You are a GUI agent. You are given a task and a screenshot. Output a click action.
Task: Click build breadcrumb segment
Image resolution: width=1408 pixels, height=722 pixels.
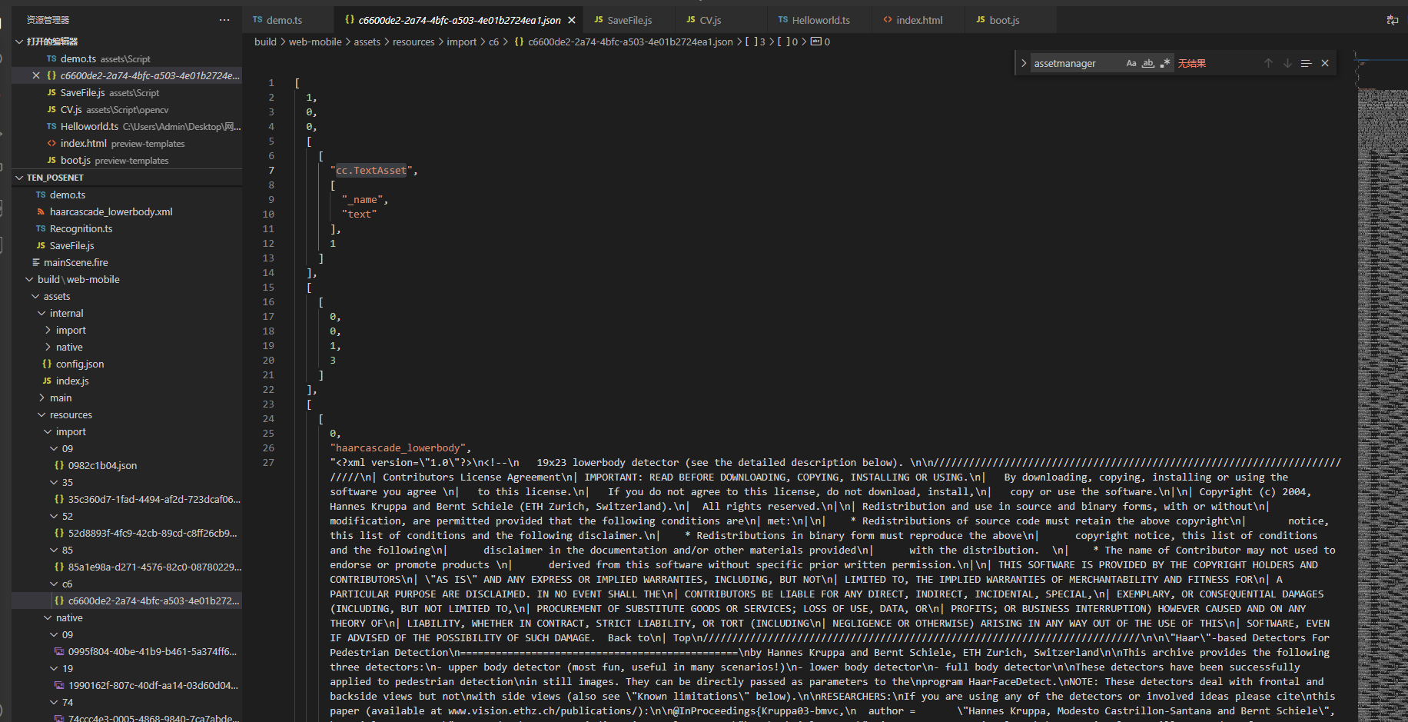tap(265, 42)
